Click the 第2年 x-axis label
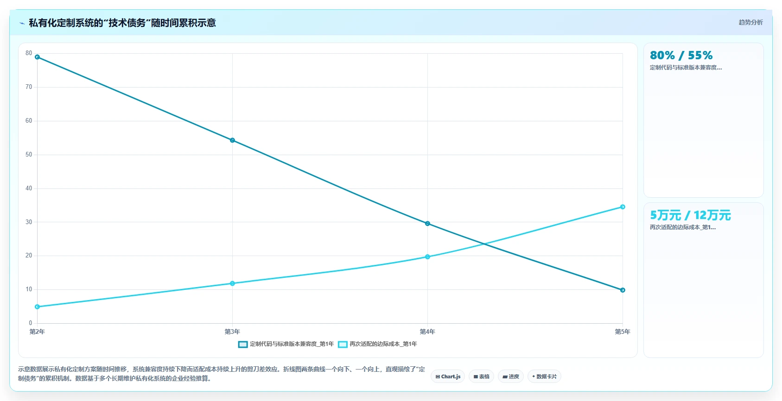 coord(37,332)
